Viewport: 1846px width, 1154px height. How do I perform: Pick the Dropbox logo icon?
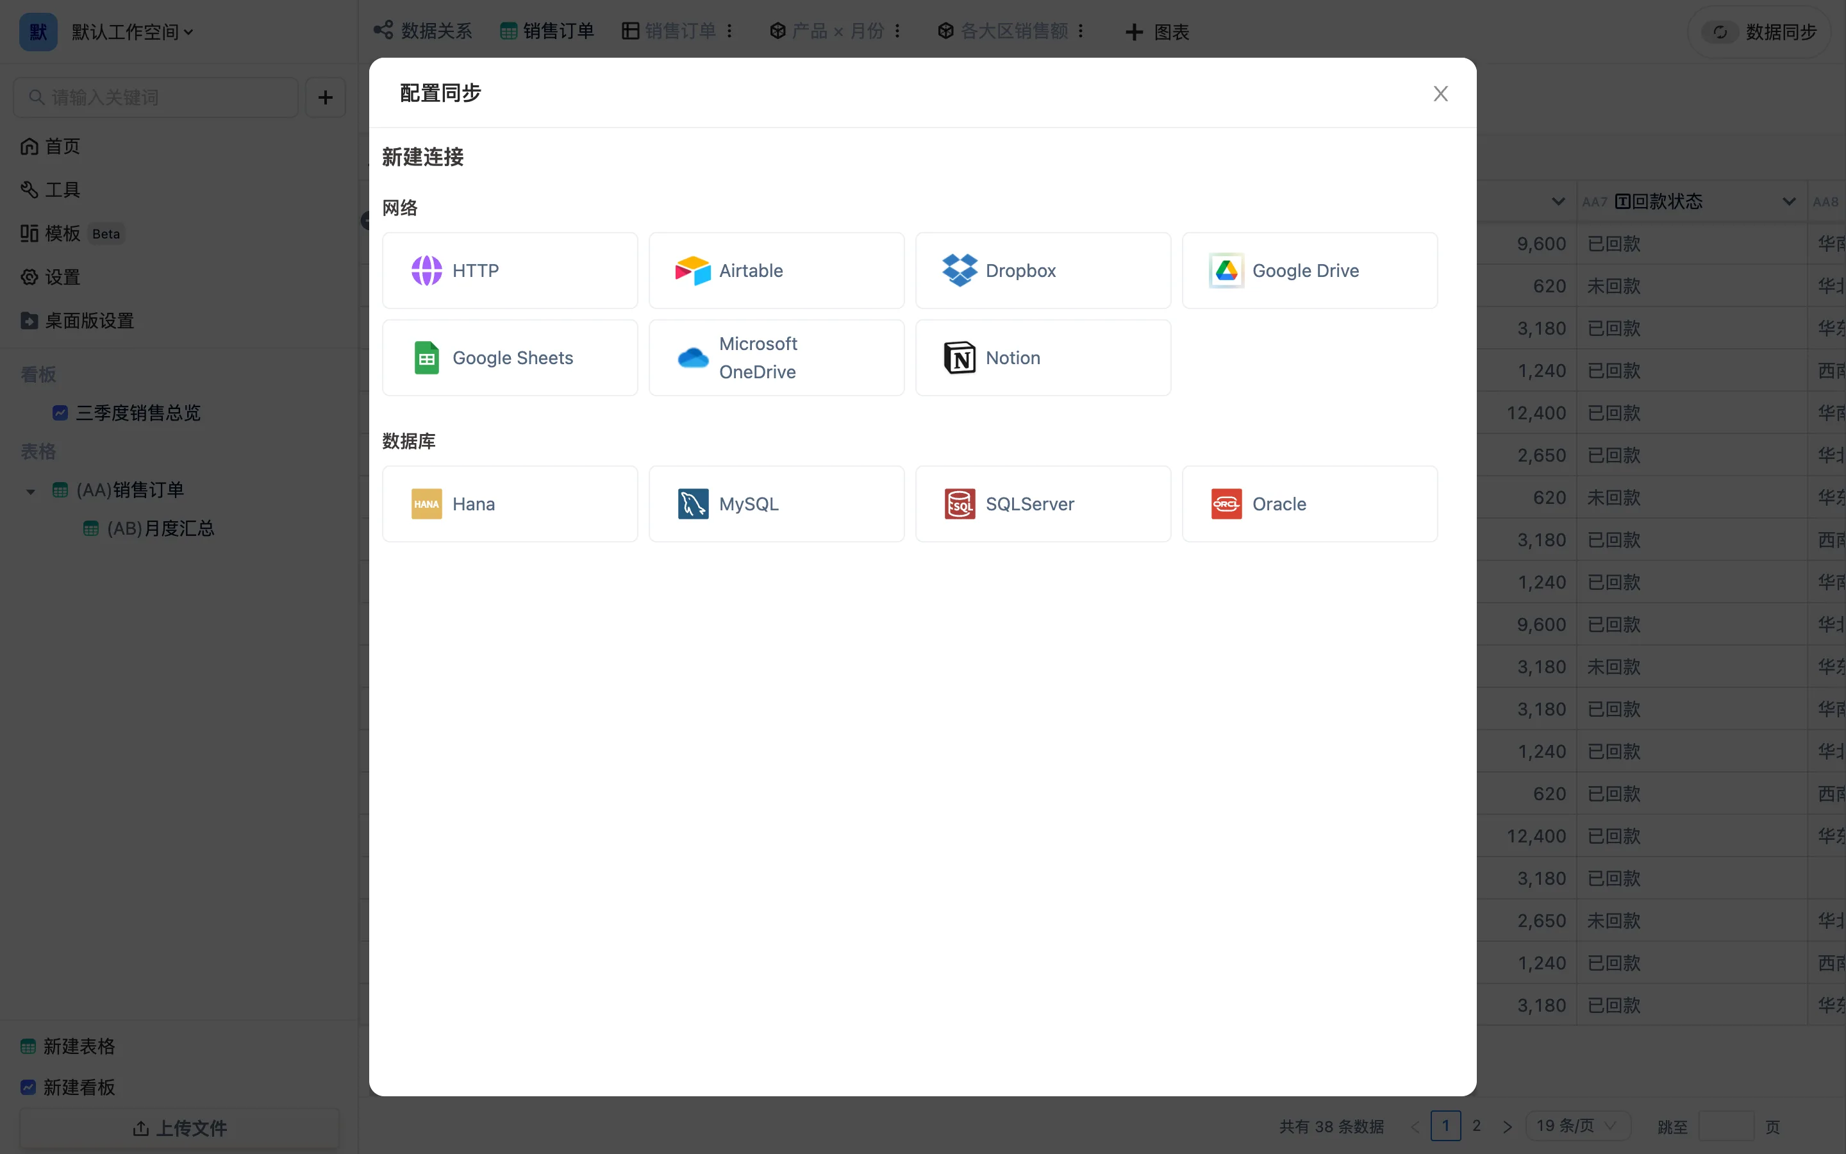[x=960, y=271]
